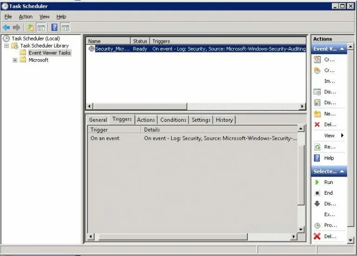The height and width of the screenshot is (256, 357).
Task: Click the Details column header
Action: click(219, 130)
